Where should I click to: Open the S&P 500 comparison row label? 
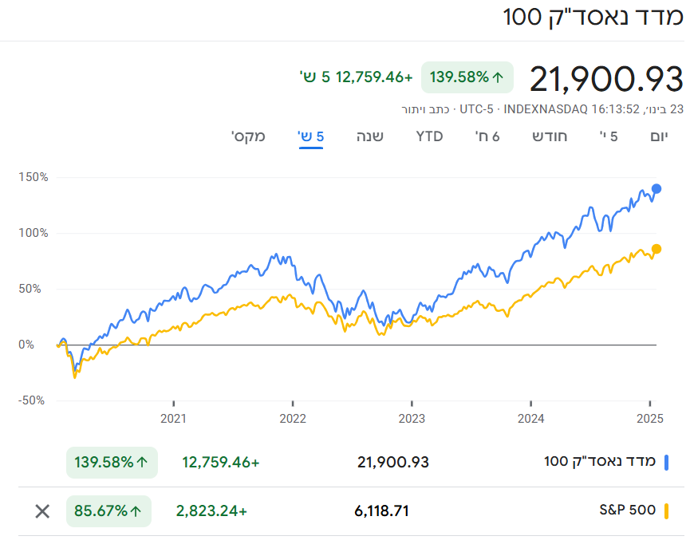[x=626, y=510]
